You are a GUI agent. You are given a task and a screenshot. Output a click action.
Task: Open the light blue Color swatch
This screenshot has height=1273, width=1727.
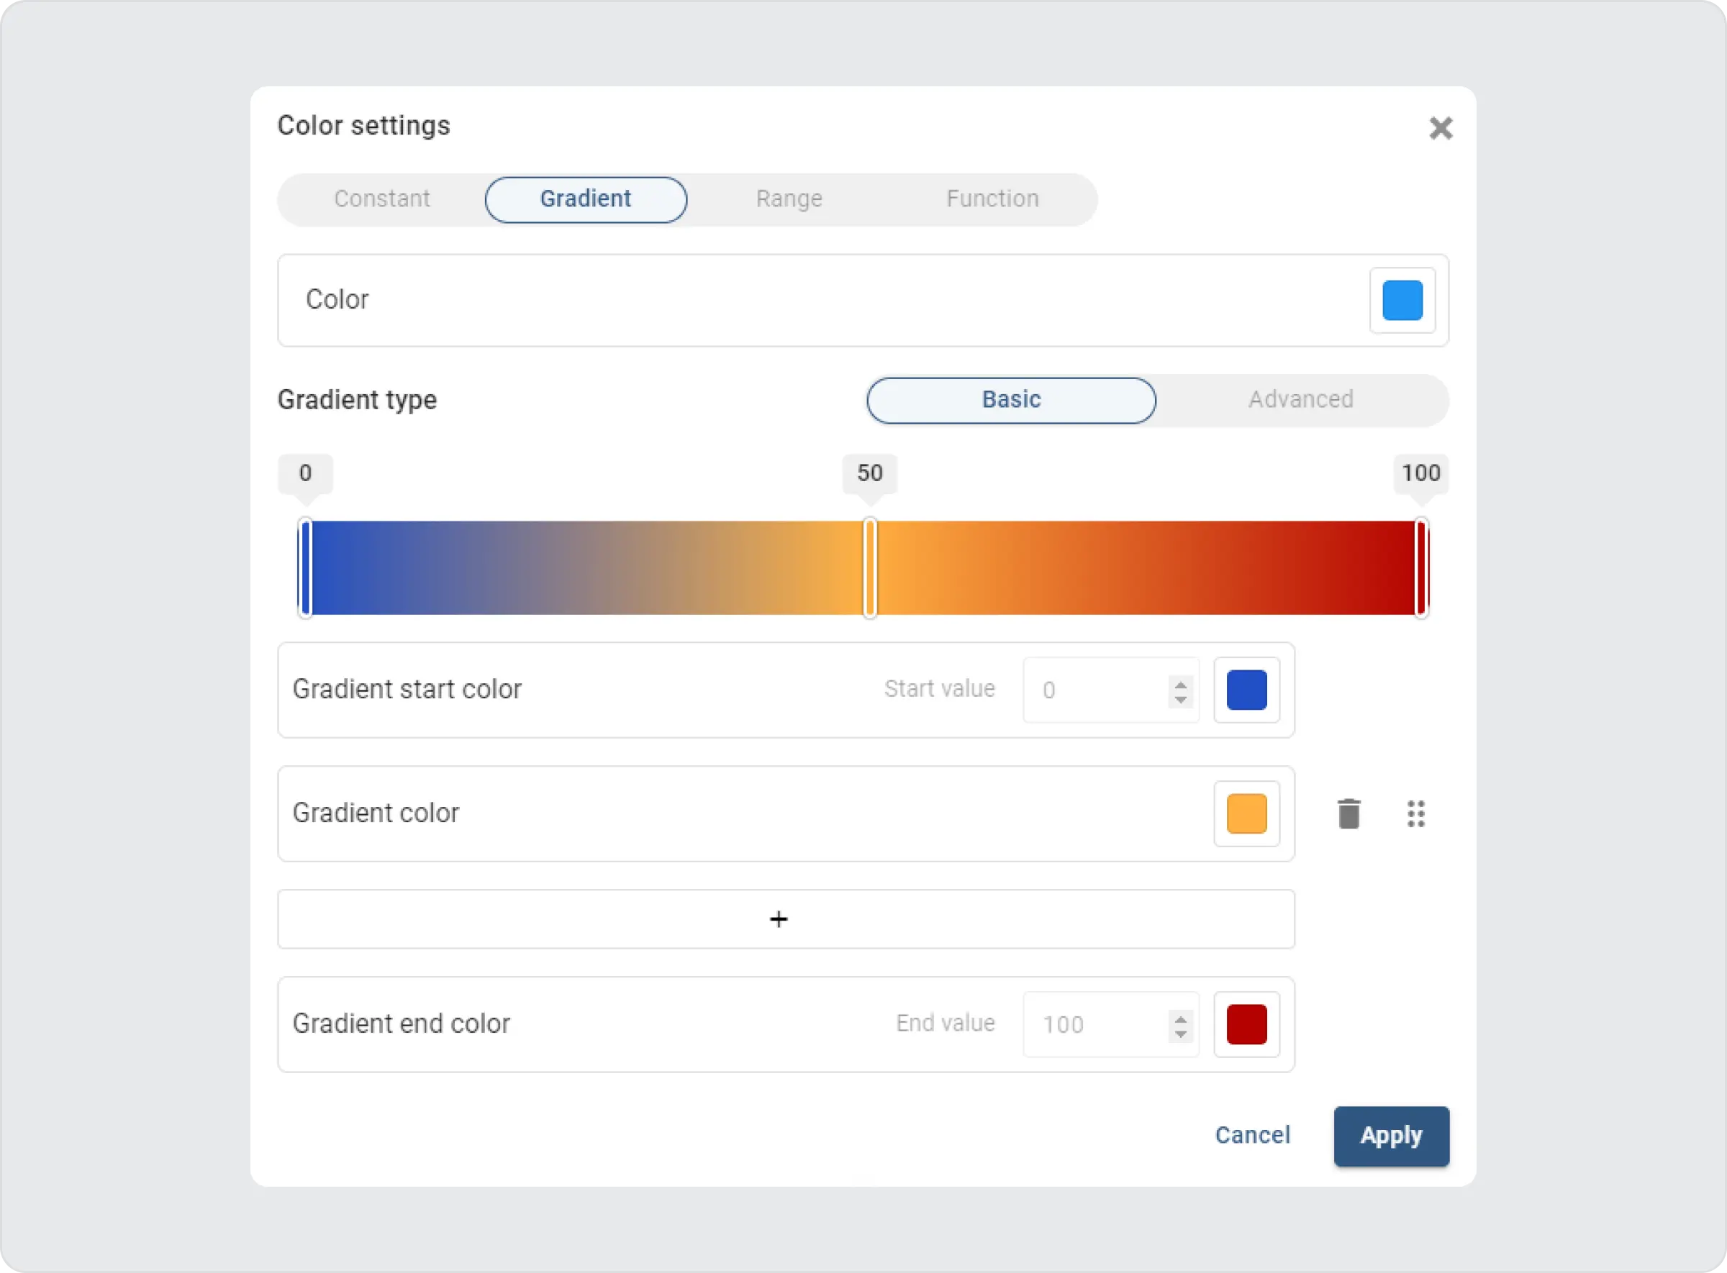(1402, 301)
